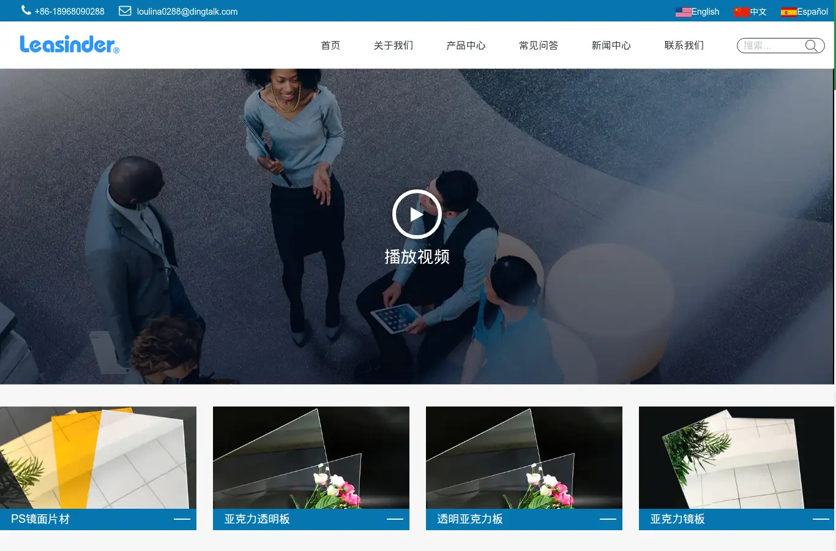The height and width of the screenshot is (551, 836).
Task: Click the Spain flag icon
Action: (x=788, y=12)
